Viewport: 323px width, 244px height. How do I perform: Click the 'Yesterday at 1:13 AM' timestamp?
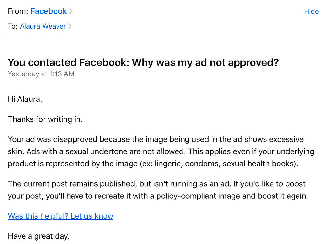pyautogui.click(x=41, y=74)
